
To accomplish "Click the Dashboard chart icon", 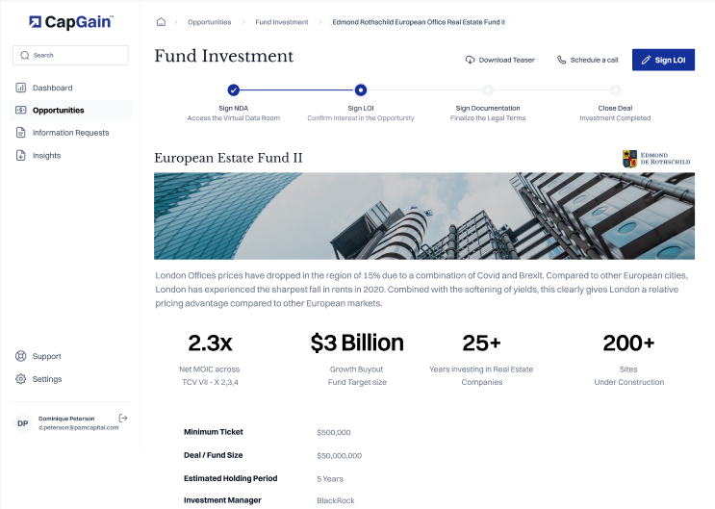I will coord(21,88).
